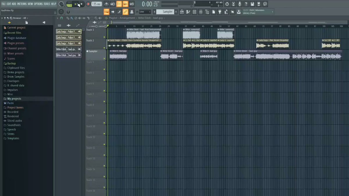Click the red record button
Viewport: 349px width, 196px height.
(x=88, y=4)
